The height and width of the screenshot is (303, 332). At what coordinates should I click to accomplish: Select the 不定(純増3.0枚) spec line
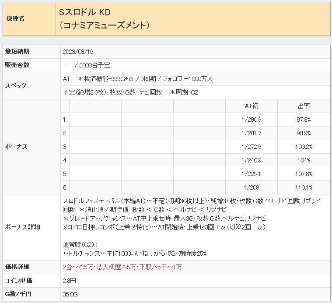coord(130,92)
